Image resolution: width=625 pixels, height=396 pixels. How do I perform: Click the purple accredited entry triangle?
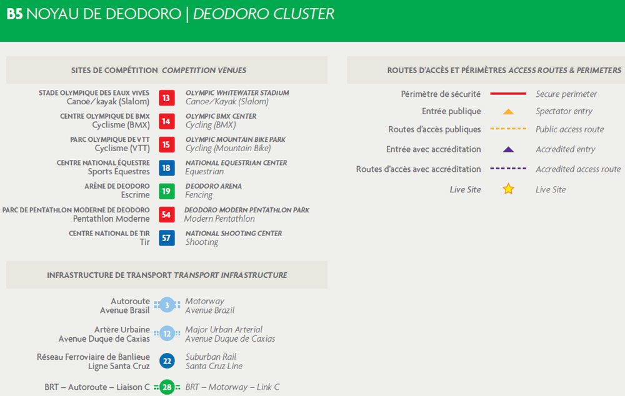pos(508,149)
